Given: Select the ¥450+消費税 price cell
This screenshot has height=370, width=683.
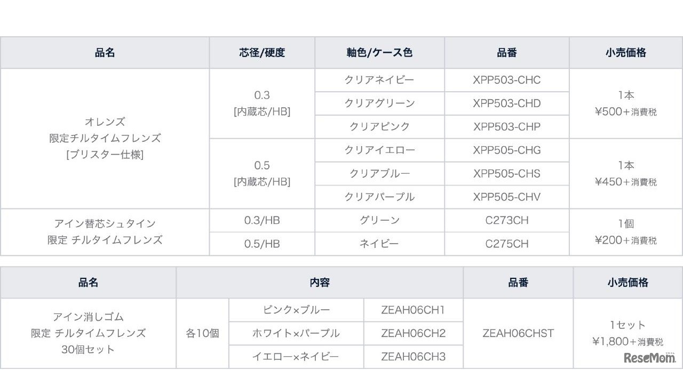Looking at the screenshot, I should point(625,173).
